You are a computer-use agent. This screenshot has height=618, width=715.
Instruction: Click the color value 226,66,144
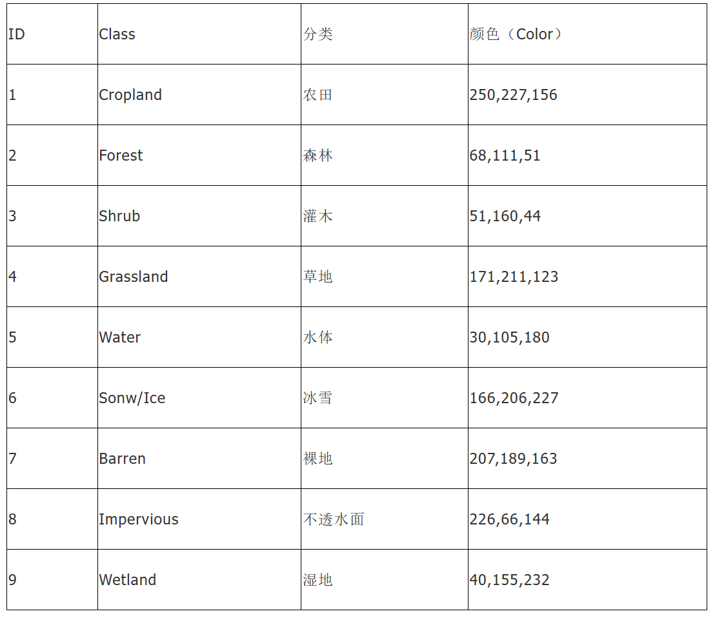pyautogui.click(x=509, y=519)
